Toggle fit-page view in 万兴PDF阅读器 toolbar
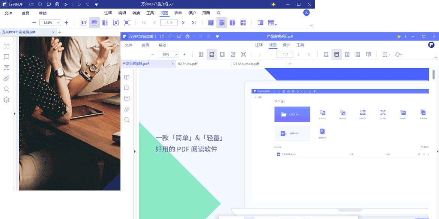Viewport: 439px width, 219px height. click(x=233, y=54)
